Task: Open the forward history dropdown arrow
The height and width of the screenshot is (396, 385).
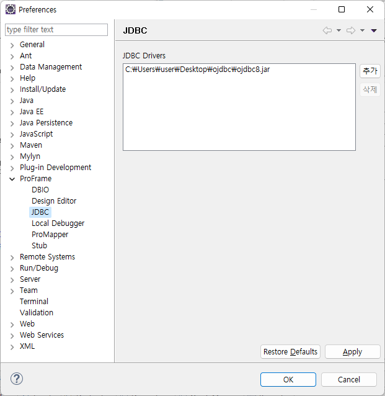Action: (x=362, y=30)
